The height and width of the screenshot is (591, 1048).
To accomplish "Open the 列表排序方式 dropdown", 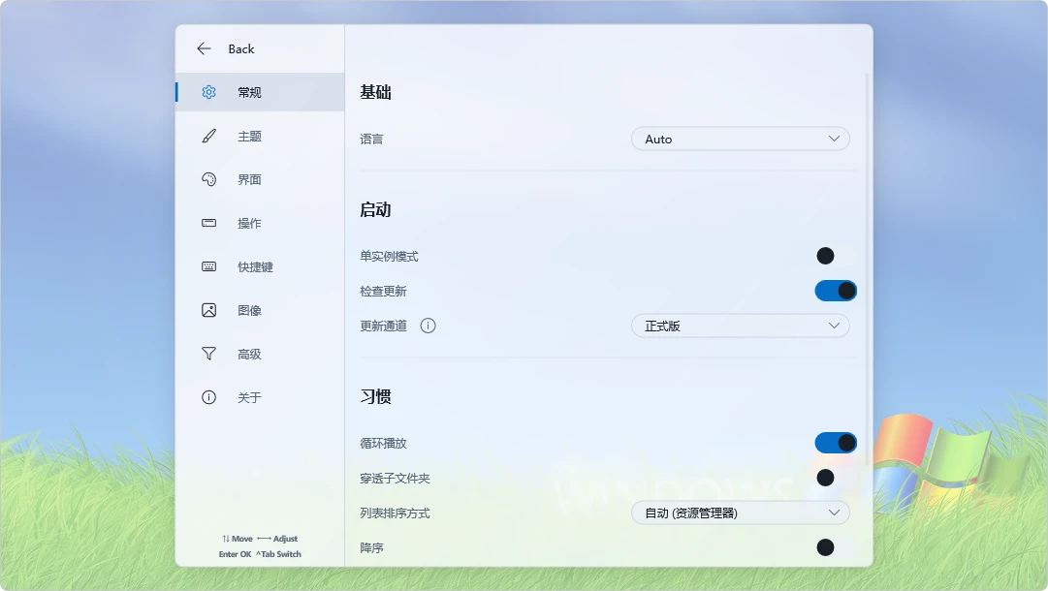I will point(741,513).
